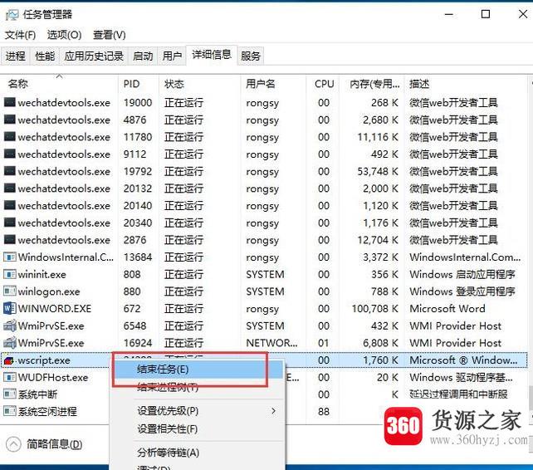Viewport: 533px width, 470px height.
Task: Click icon of wechatdevtools.exe PID 20140
Action: (9, 205)
